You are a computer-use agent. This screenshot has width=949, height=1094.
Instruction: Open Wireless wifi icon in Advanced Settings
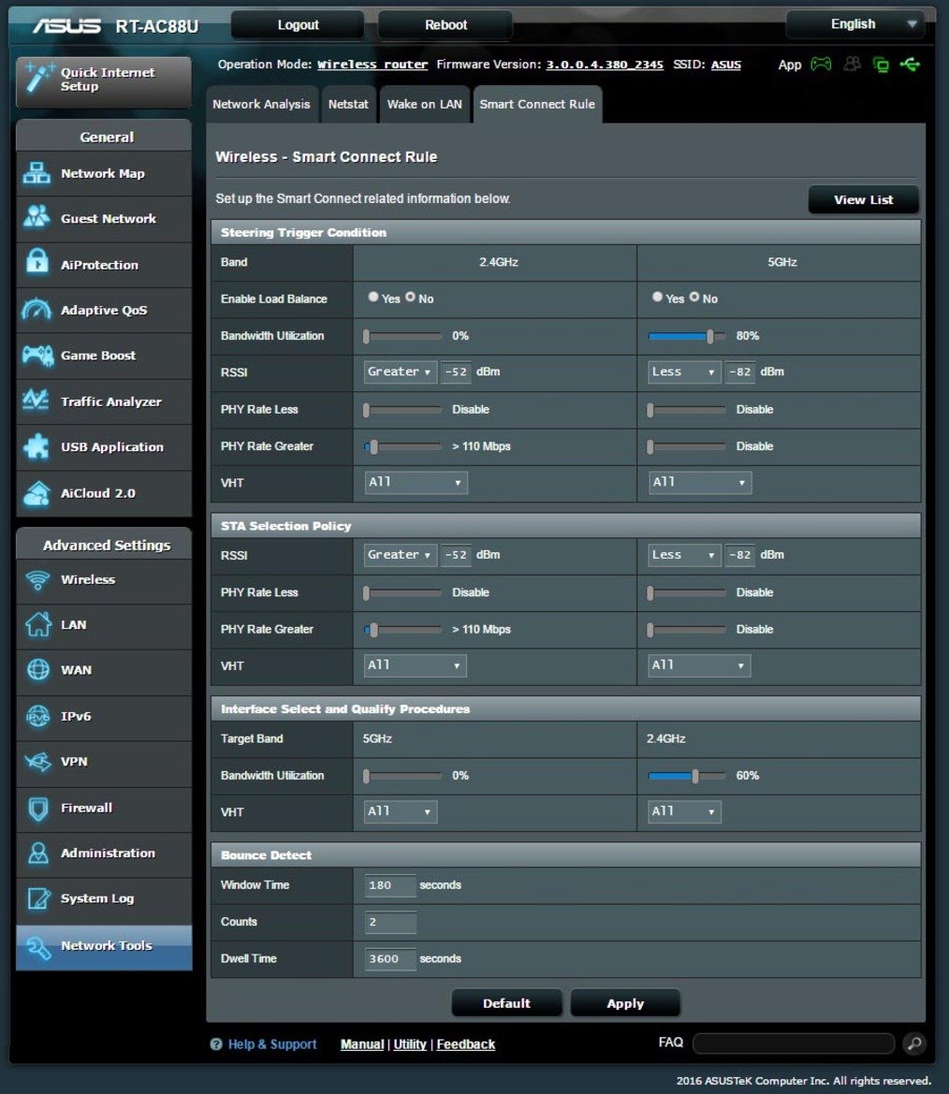tap(37, 579)
